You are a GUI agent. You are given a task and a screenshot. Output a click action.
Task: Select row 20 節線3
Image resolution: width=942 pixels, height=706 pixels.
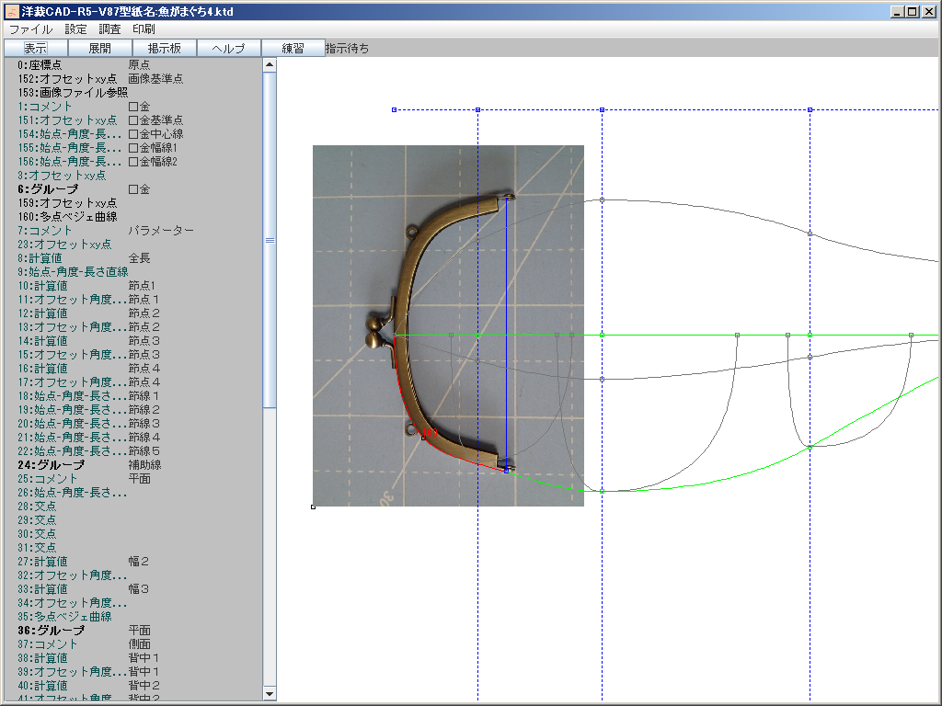coord(89,424)
